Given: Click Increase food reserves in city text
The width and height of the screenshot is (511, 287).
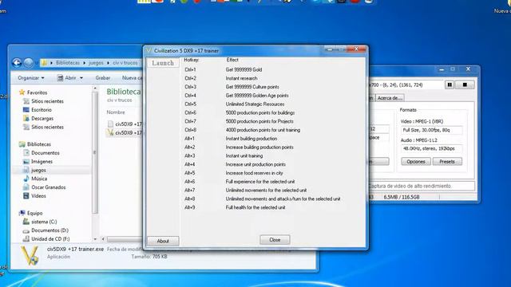Looking at the screenshot, I should [x=254, y=173].
